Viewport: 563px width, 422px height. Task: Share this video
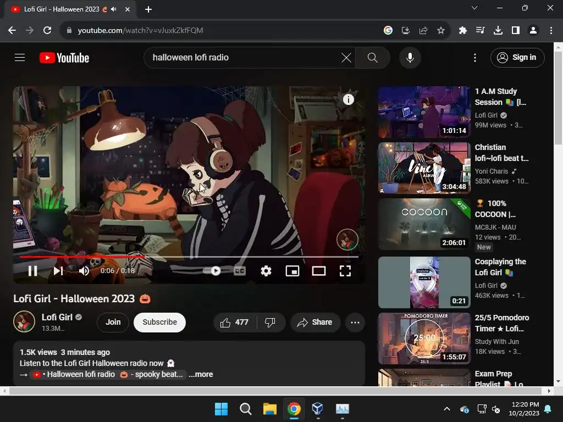pos(315,322)
